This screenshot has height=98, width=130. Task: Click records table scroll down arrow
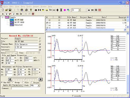coord(128,27)
